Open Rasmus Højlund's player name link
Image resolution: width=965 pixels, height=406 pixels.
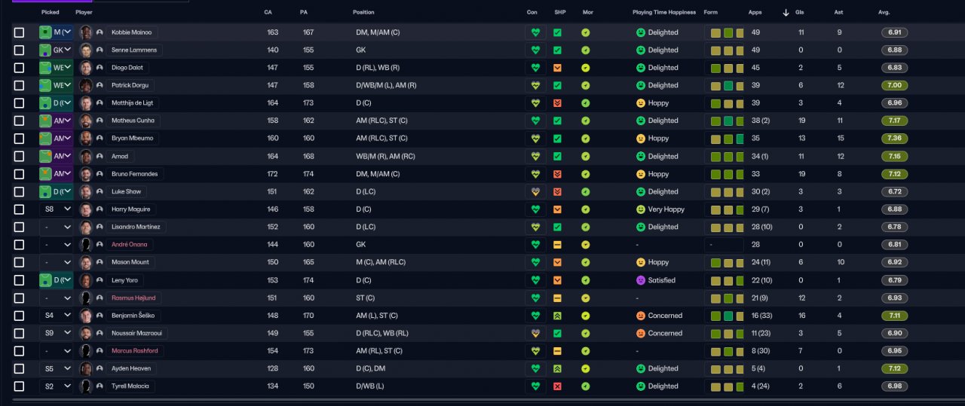point(132,298)
